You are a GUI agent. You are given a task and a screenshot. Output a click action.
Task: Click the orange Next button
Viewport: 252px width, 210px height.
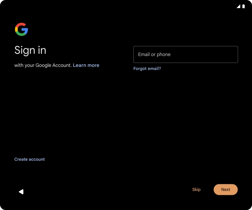(x=226, y=189)
